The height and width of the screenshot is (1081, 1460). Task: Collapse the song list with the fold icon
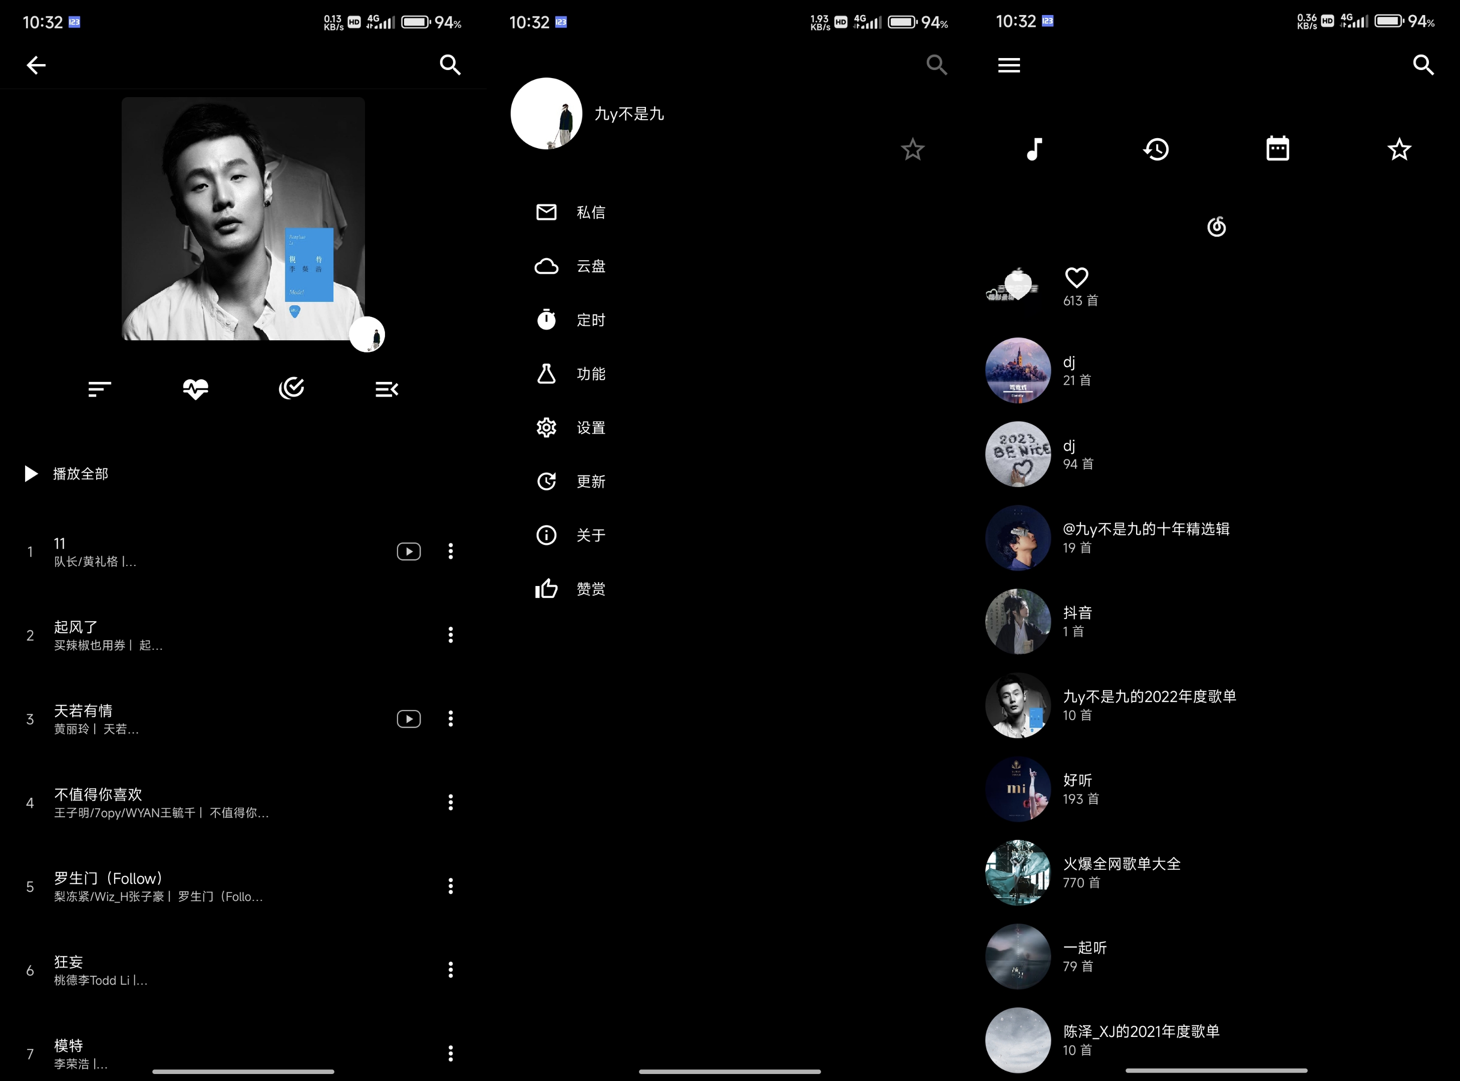[387, 389]
